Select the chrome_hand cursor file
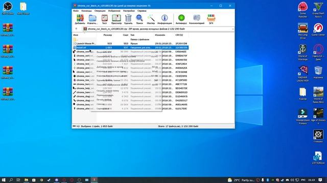 pyautogui.click(x=83, y=93)
